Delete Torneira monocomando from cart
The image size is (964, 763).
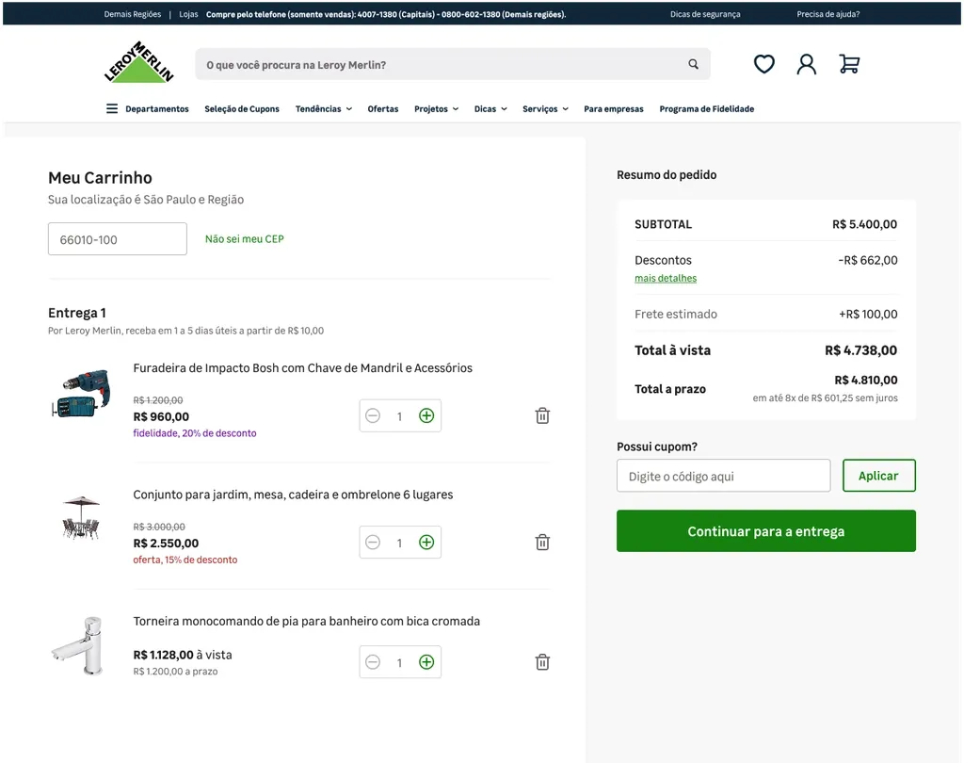tap(542, 662)
